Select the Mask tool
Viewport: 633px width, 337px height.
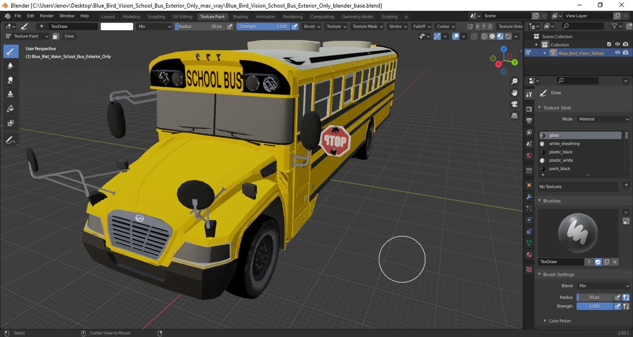coord(11,123)
